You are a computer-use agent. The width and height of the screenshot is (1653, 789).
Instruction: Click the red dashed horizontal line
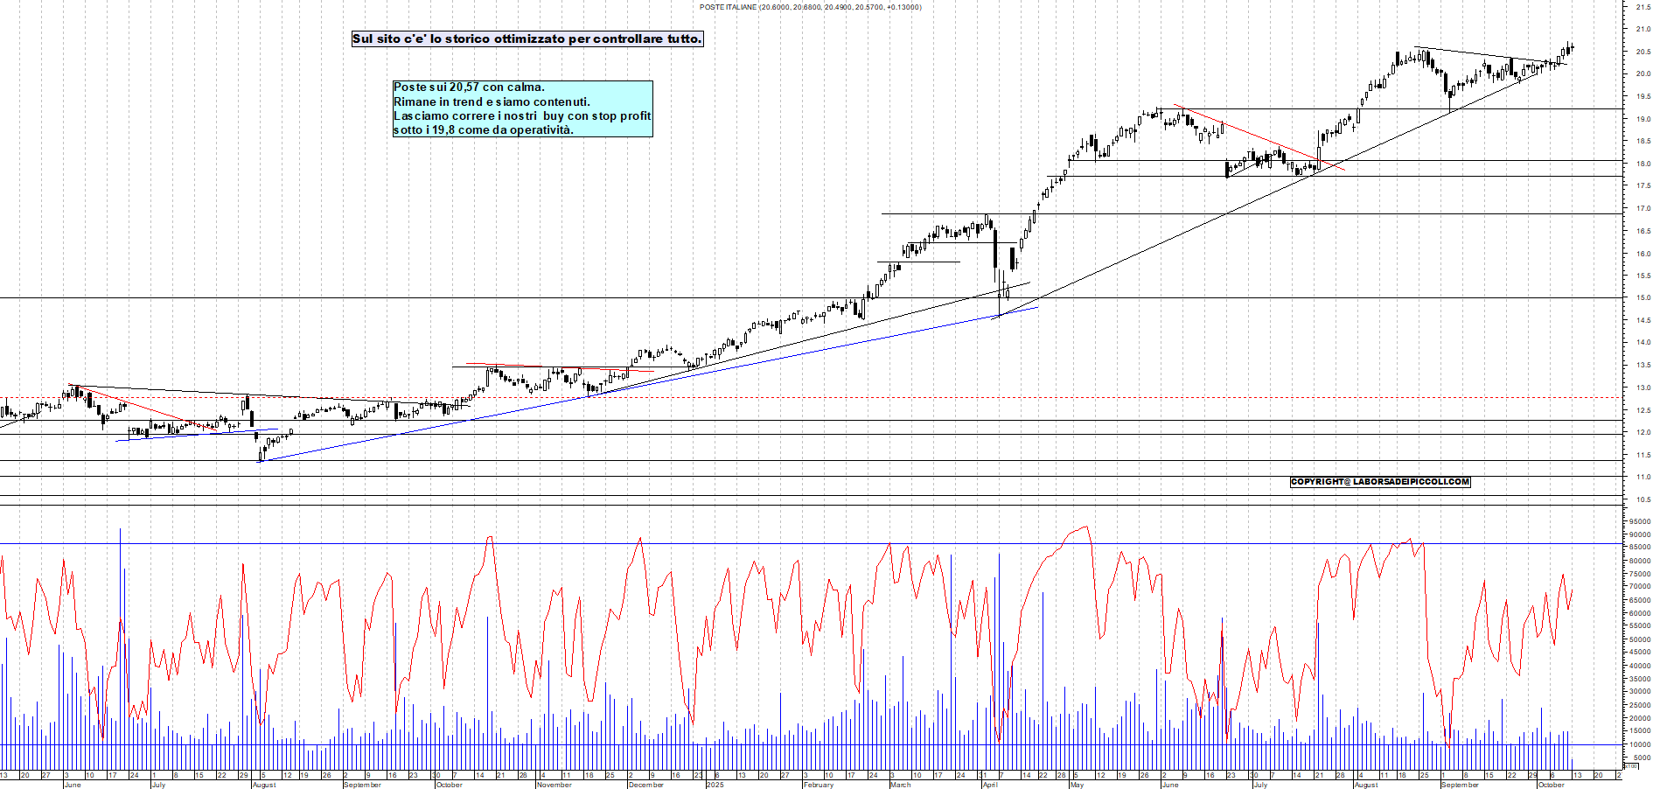click(x=787, y=398)
